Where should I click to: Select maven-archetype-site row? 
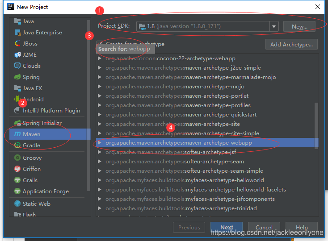point(206,124)
